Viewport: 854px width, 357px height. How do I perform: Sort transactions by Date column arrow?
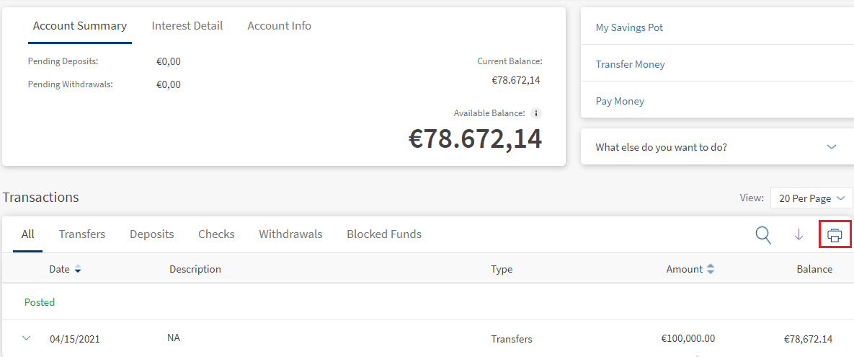[x=78, y=270]
